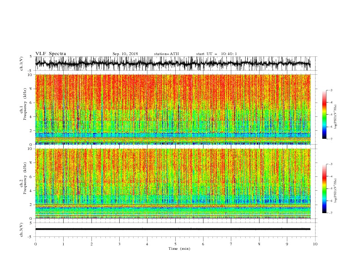Click the ch.2 frequency axis "6" tick label
355x274 pixels.
point(31,176)
